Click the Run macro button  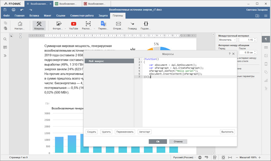[x=227, y=132]
